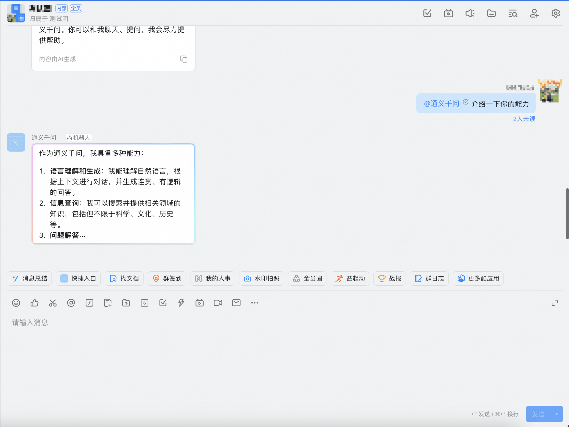Open send options dropdown arrow

click(x=557, y=414)
